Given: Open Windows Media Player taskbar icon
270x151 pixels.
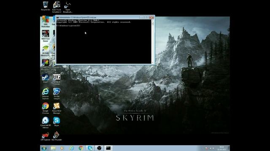Looking at the screenshot, I should pos(62,148).
